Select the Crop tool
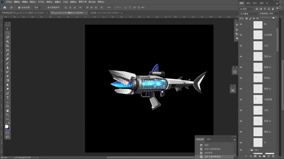 (7, 46)
